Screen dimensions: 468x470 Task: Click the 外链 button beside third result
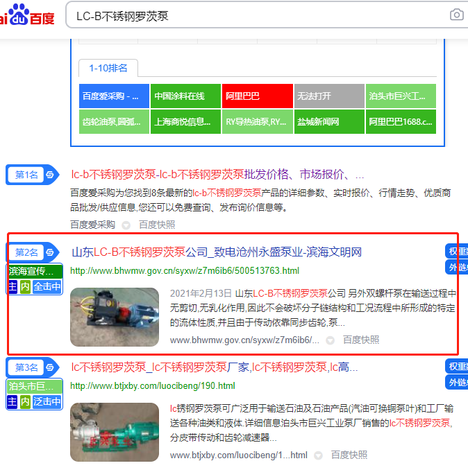click(x=457, y=382)
